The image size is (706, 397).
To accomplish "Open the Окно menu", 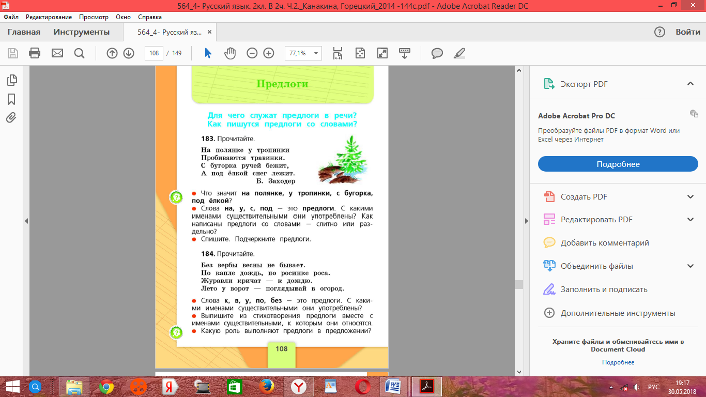I will pyautogui.click(x=123, y=17).
